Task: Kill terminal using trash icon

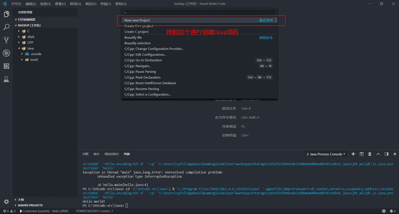Action: pyautogui.click(x=370, y=154)
